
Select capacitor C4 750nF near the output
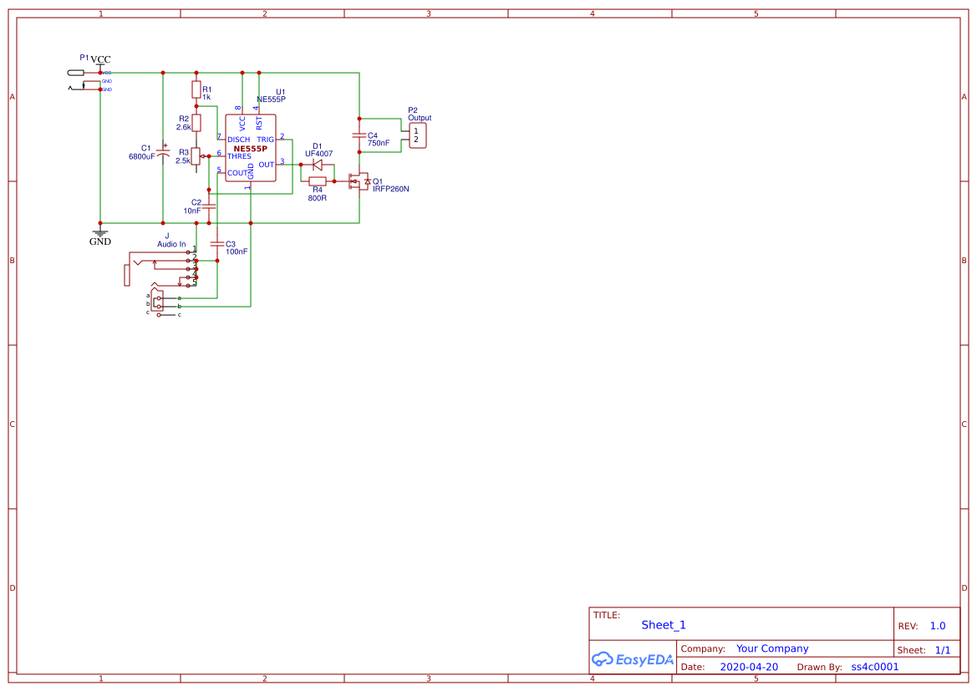tap(359, 134)
